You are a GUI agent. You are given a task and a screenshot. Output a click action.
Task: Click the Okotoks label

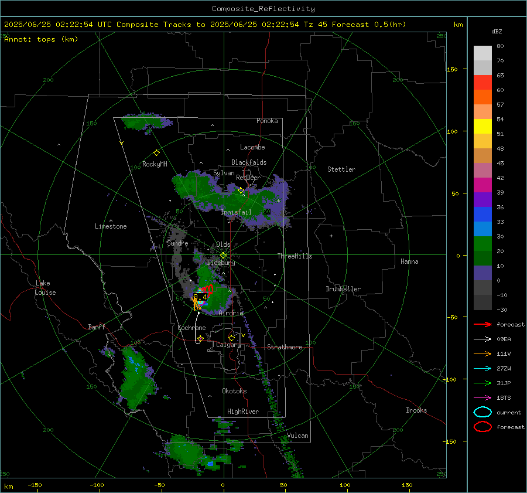234,391
